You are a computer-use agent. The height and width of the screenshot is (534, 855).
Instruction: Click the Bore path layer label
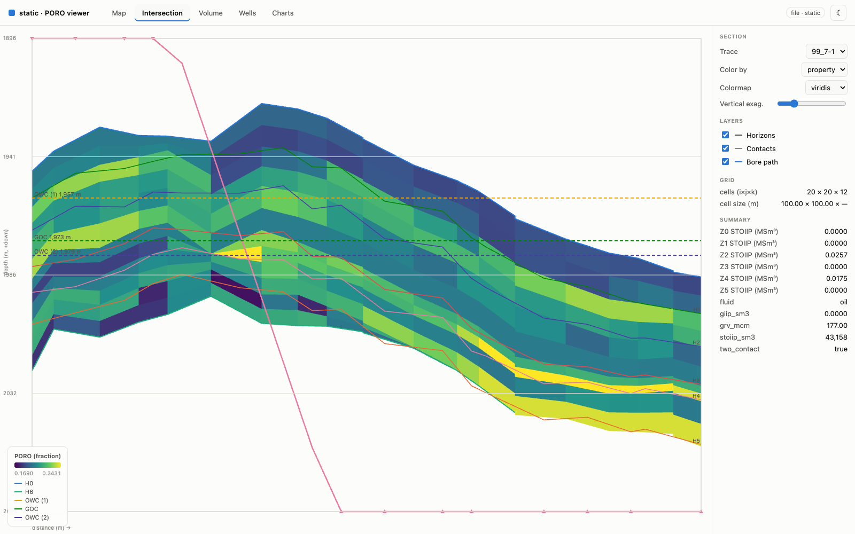pyautogui.click(x=762, y=162)
